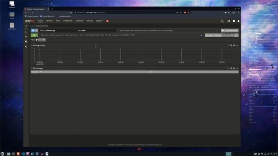This screenshot has width=278, height=156.
Task: Expand All Messages widget to fullscreen
Action: point(232,68)
